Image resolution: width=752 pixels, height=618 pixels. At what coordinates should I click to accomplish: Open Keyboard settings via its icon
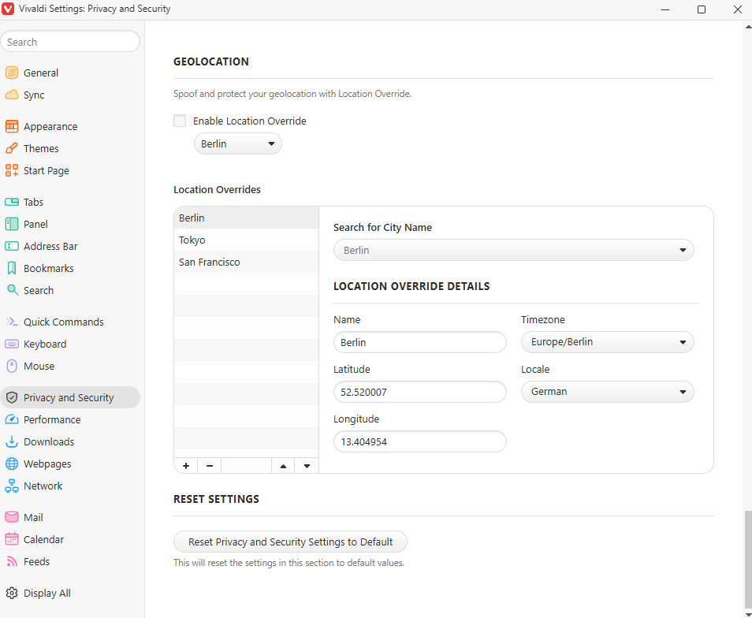pos(13,344)
